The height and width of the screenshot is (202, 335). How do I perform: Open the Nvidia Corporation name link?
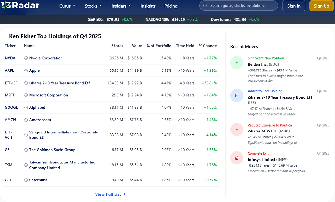coord(46,58)
